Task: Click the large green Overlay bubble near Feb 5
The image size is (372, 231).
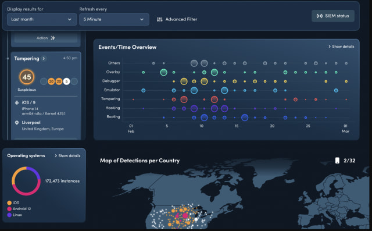Action: click(164, 72)
